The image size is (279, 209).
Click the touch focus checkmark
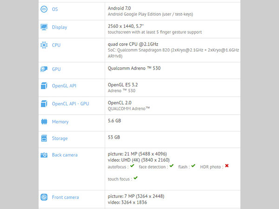point(135,177)
